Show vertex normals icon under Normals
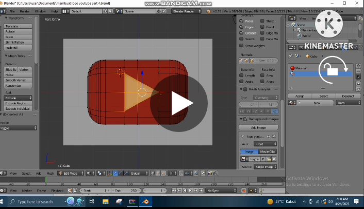This screenshot has height=209, width=364. tap(241, 61)
